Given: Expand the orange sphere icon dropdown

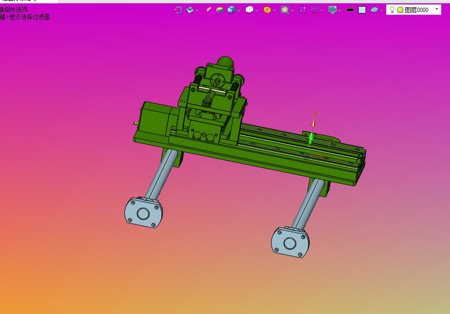Looking at the screenshot, I should tap(274, 11).
